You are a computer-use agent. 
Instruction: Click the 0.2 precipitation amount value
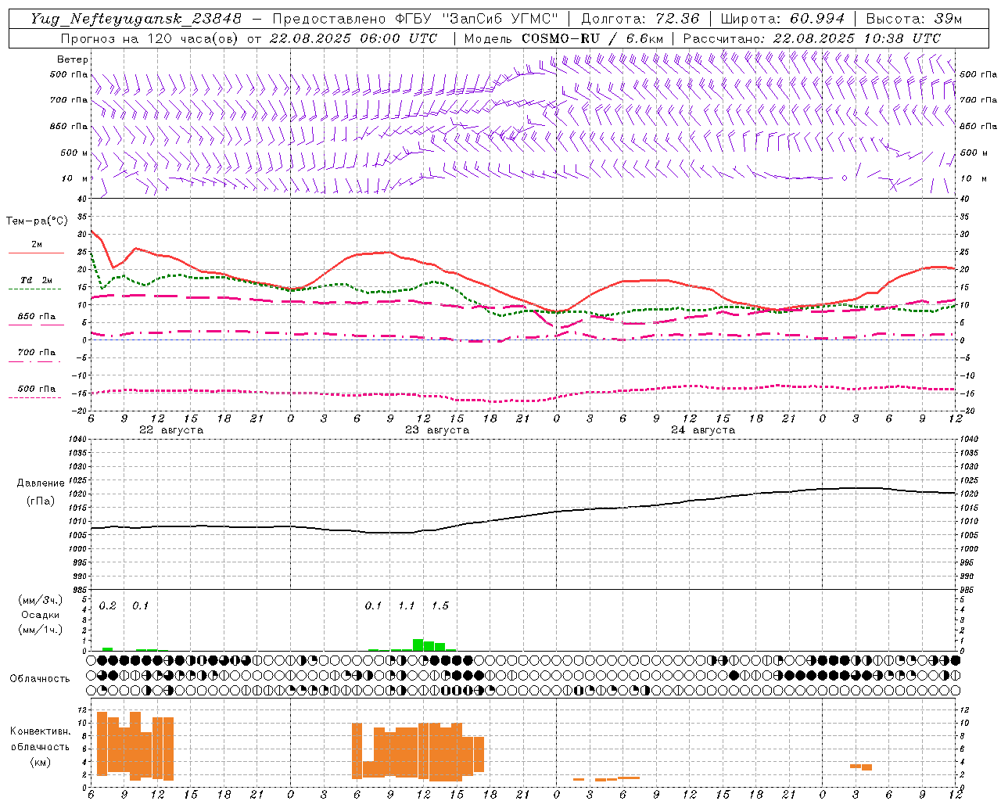[108, 606]
